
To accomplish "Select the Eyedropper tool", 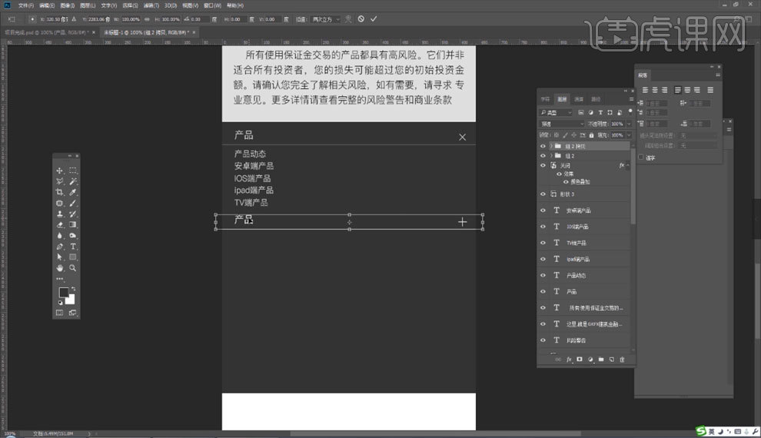I will pyautogui.click(x=73, y=192).
